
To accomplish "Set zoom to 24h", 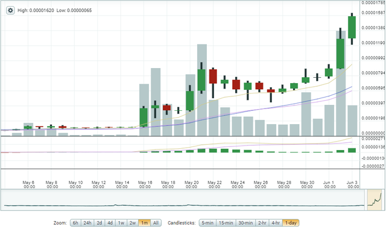I will coord(87,223).
